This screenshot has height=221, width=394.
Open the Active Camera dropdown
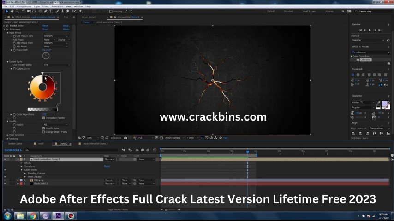175,138
